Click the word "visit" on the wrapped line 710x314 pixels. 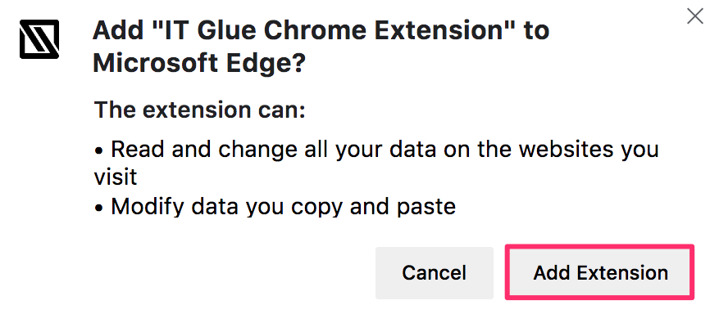116,177
